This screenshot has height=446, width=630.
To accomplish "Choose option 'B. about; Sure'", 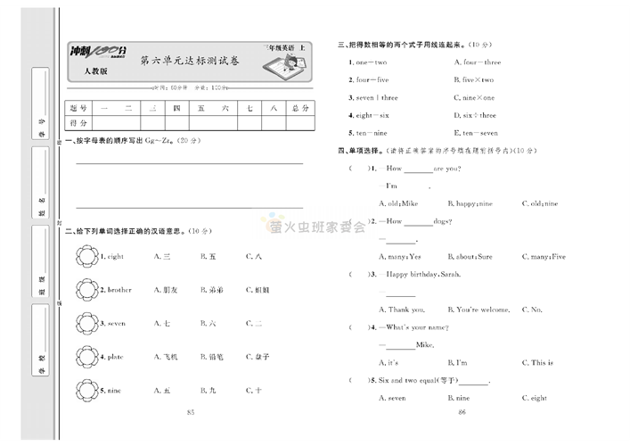I will pyautogui.click(x=470, y=256).
